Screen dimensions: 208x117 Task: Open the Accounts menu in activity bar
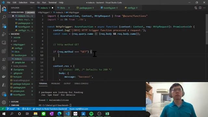[4, 94]
